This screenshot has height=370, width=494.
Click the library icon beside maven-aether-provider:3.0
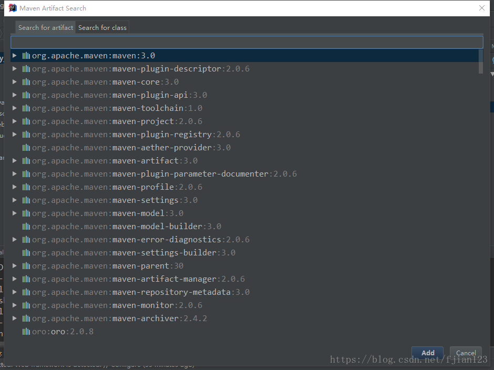[x=26, y=148]
